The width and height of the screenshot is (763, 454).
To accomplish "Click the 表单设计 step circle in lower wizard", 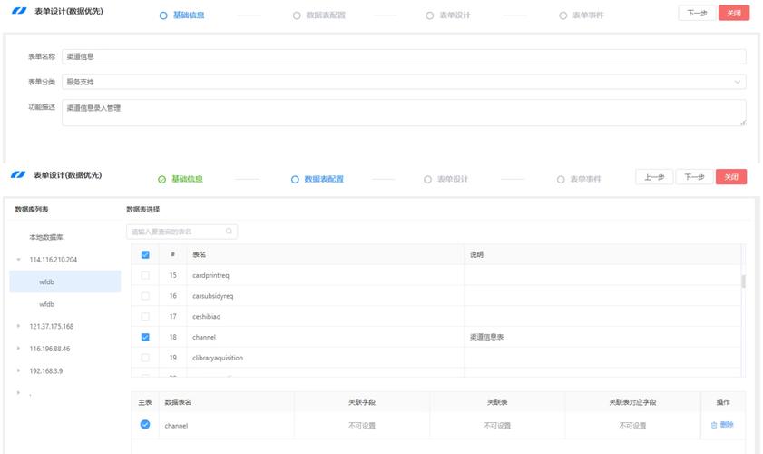I will coord(428,179).
